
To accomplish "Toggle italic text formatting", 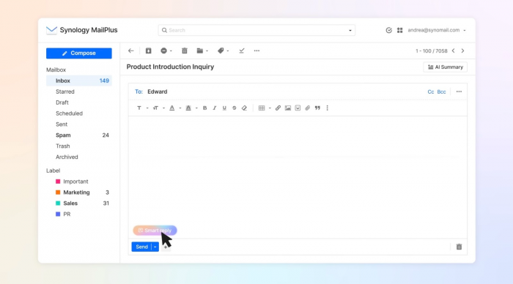I will tap(215, 108).
